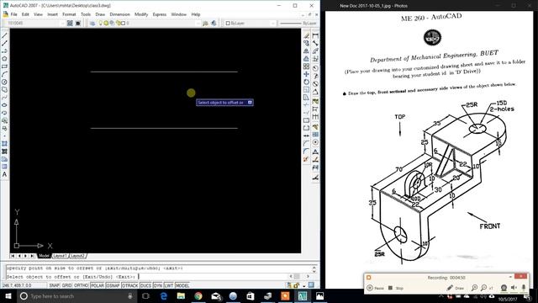Select the Polygon draw tool
Screen dimensions: 538x303
4,59
